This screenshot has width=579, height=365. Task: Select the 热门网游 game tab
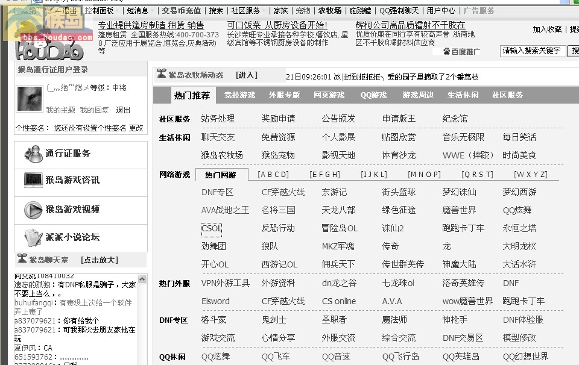(x=221, y=175)
